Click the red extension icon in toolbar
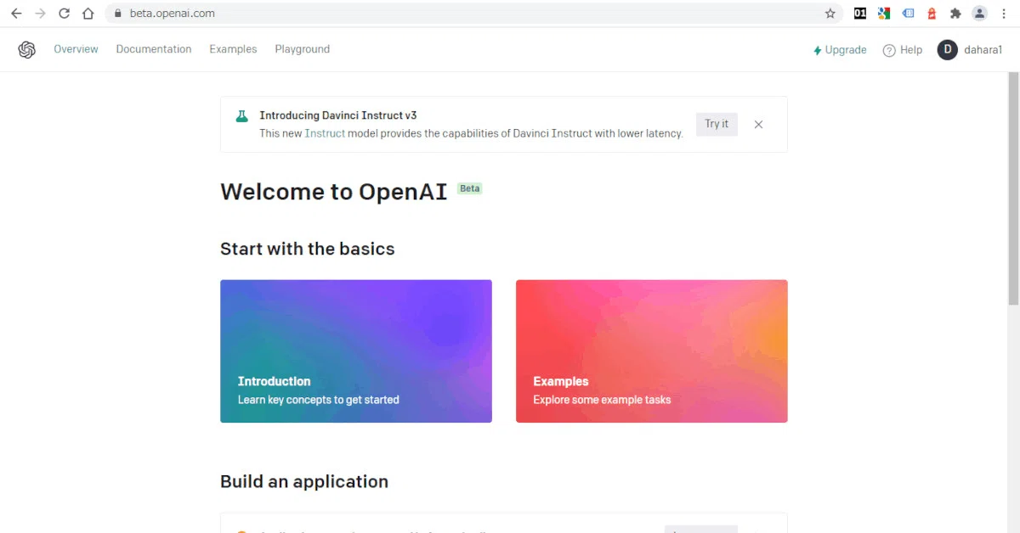This screenshot has height=533, width=1020. coord(932,14)
